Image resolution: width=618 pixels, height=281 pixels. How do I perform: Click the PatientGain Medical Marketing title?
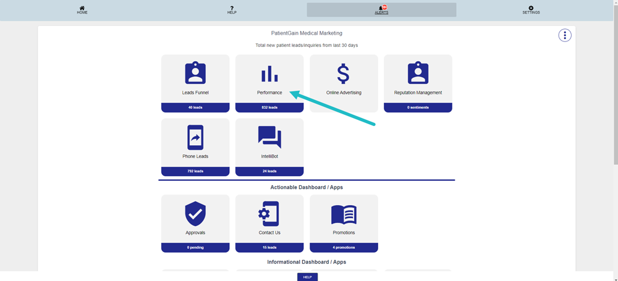tap(307, 33)
